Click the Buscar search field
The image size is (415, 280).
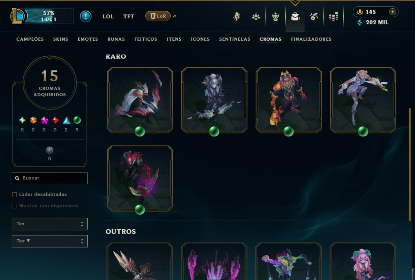49,178
